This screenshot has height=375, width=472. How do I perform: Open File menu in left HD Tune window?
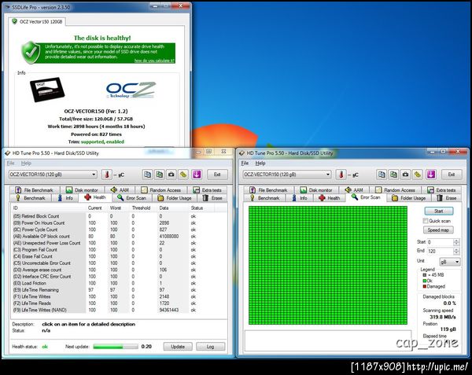tap(11, 164)
